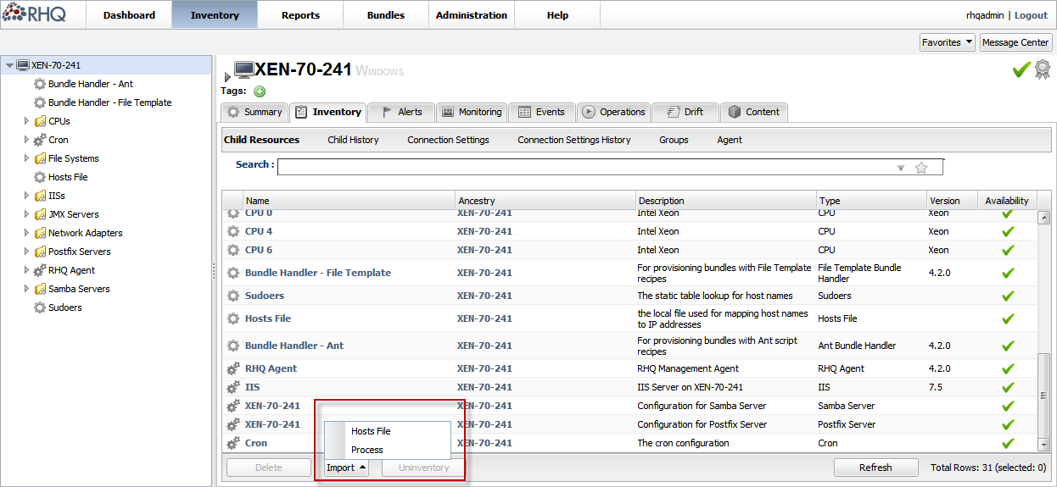The height and width of the screenshot is (487, 1057).
Task: Click folder icon of IISs tree node
Action: 39,196
